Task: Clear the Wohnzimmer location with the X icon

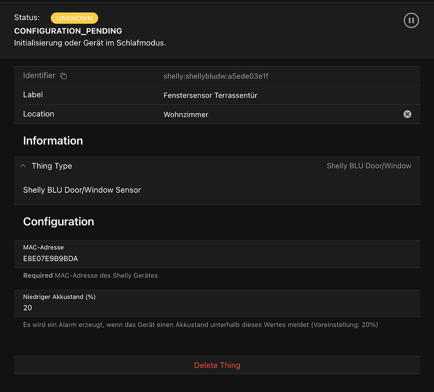Action: click(x=407, y=114)
